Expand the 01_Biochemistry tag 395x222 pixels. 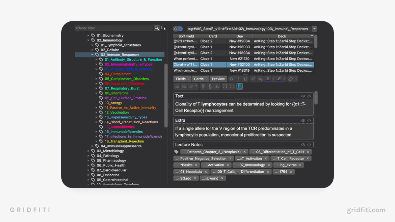(x=88, y=36)
